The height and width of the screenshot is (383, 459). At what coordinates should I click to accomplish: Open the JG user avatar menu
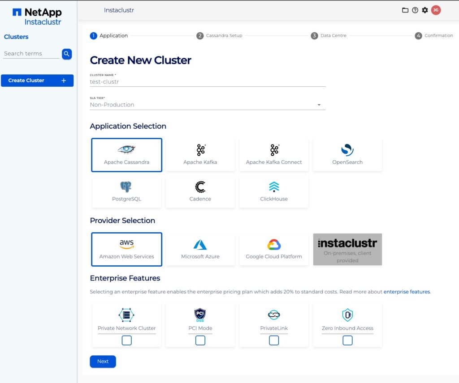(436, 10)
